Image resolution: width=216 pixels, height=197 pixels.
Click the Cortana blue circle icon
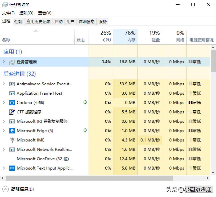pyautogui.click(x=12, y=103)
